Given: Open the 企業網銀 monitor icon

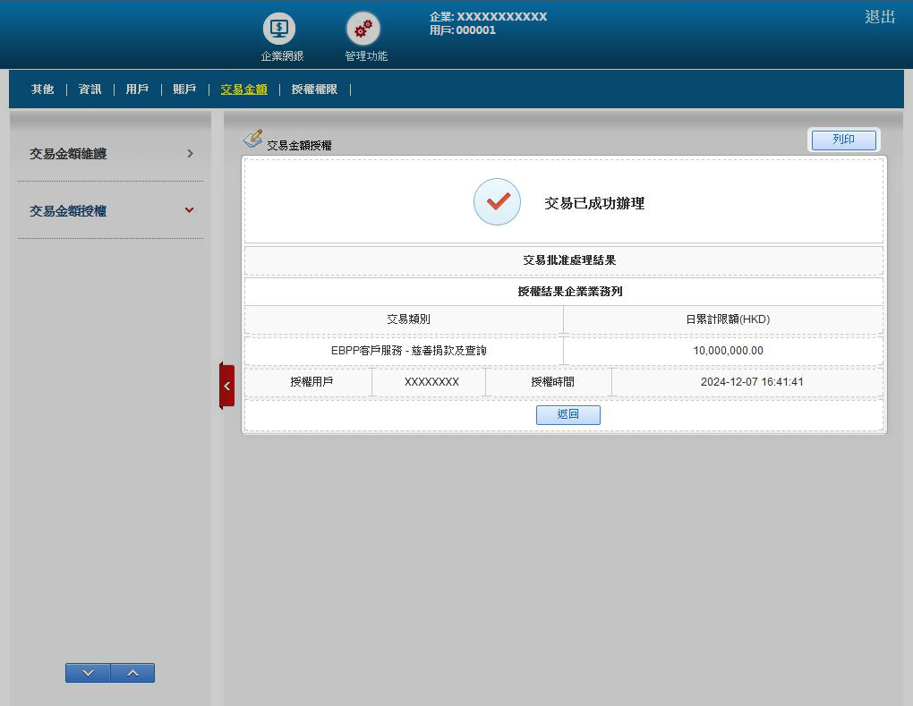Looking at the screenshot, I should pyautogui.click(x=279, y=30).
